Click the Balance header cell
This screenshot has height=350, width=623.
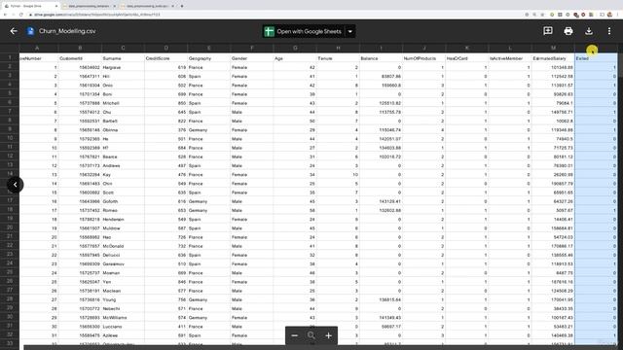click(x=381, y=58)
